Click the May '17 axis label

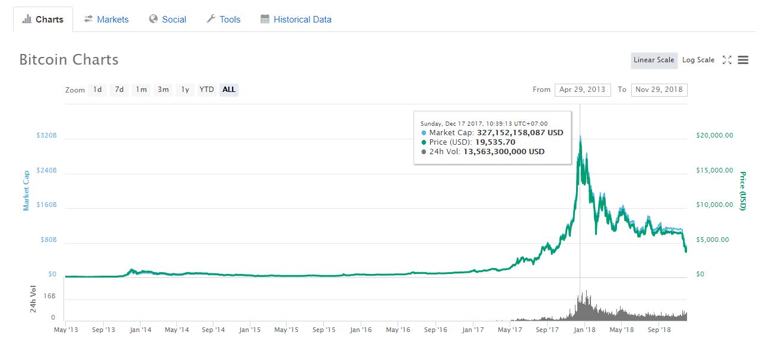coord(510,329)
